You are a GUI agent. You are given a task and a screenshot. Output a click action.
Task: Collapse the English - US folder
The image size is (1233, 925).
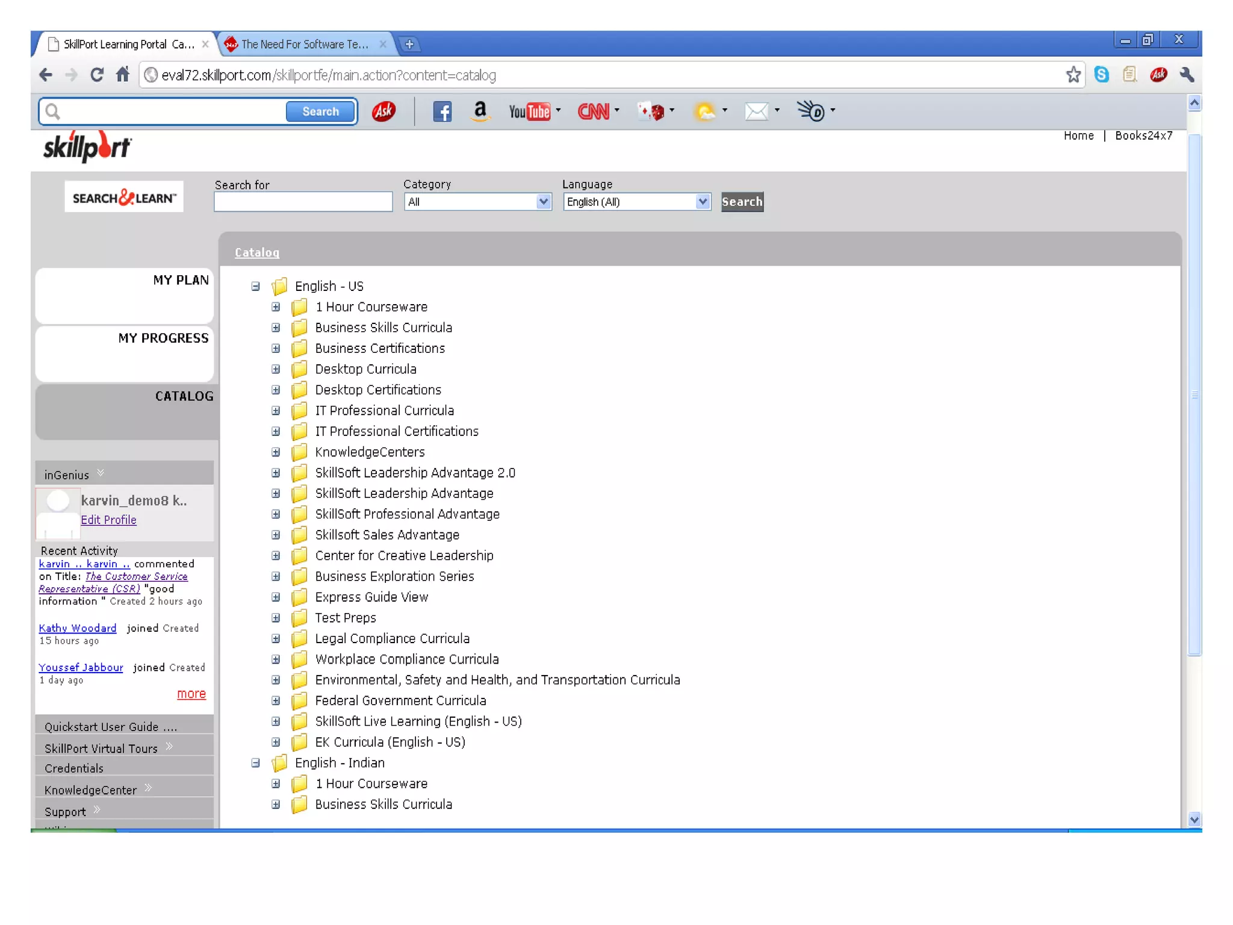tap(255, 287)
